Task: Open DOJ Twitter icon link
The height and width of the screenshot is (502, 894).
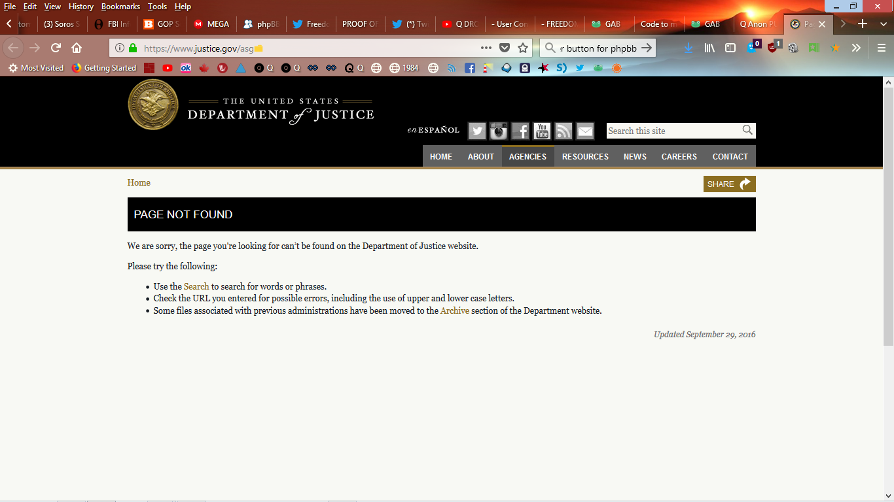Action: point(477,131)
